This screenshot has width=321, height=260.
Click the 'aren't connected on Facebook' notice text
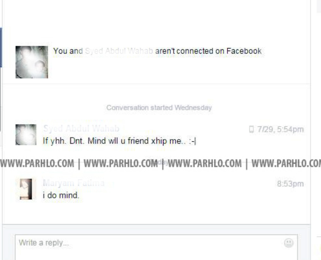[x=209, y=51]
